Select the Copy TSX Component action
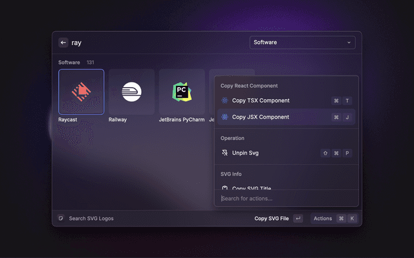This screenshot has height=258, width=414. click(x=261, y=101)
